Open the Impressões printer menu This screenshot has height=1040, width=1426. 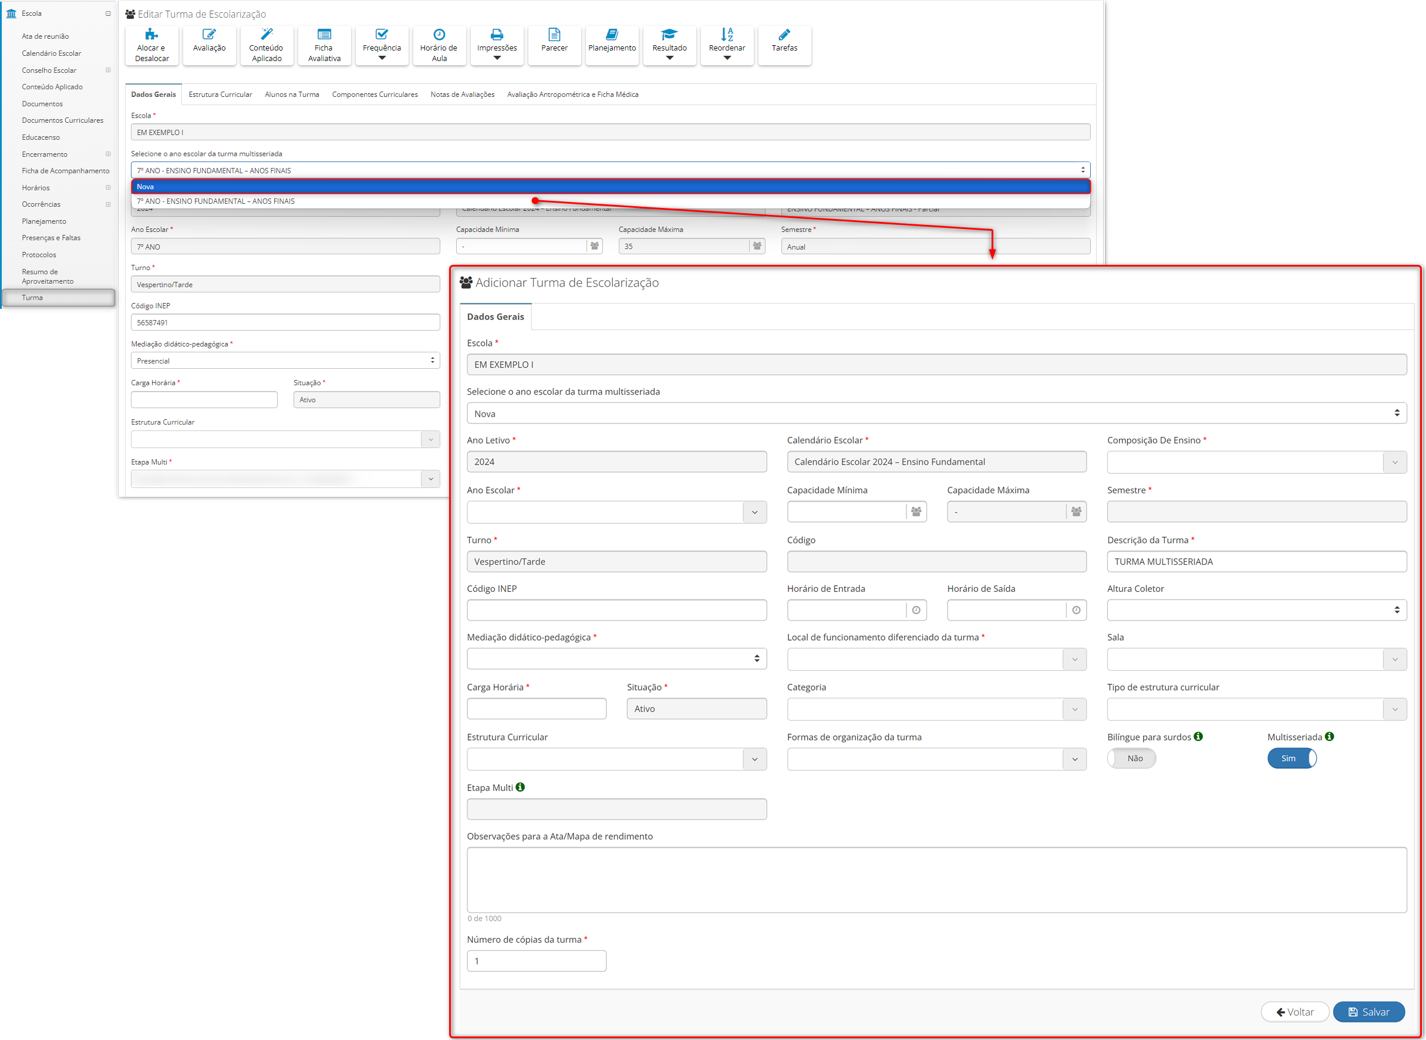point(497,45)
